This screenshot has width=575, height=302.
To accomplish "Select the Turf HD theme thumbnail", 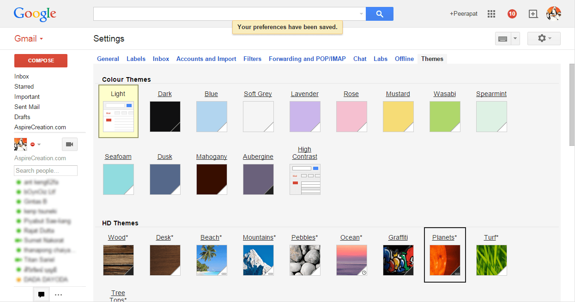I will [x=491, y=260].
